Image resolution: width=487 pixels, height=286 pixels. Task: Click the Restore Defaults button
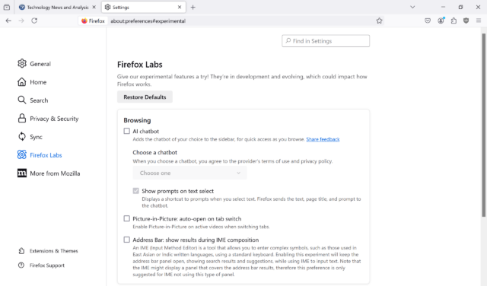pos(145,97)
